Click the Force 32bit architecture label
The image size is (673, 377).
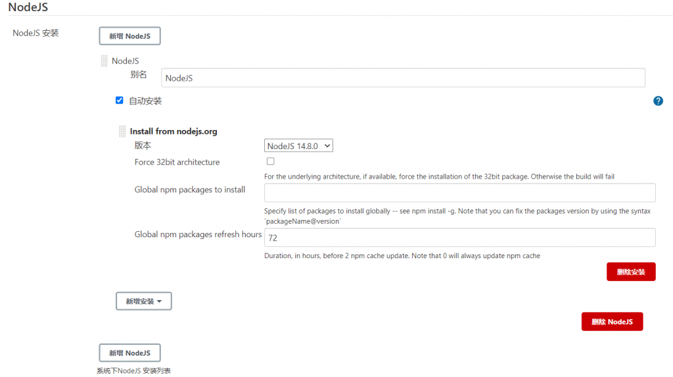(177, 162)
